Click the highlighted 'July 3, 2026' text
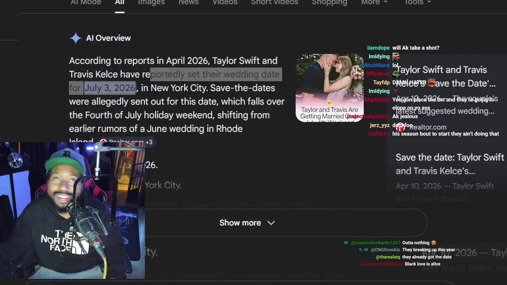This screenshot has height=285, width=507. tap(110, 88)
